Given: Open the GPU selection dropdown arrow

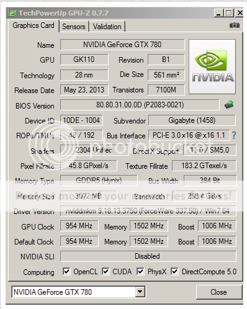Looking at the screenshot, I should point(140,292).
